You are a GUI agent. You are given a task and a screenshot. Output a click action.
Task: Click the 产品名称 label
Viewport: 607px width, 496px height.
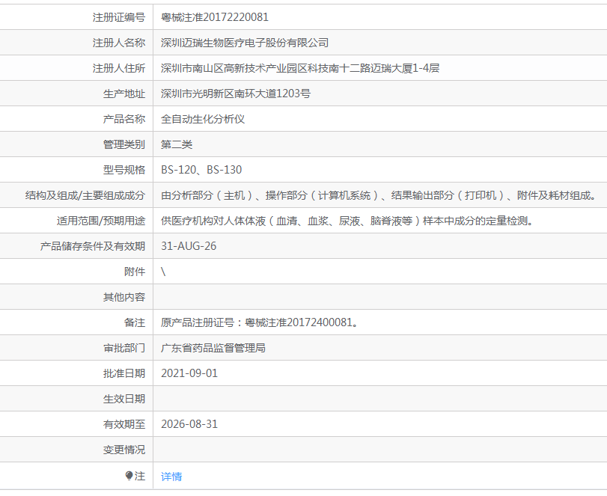[124, 119]
